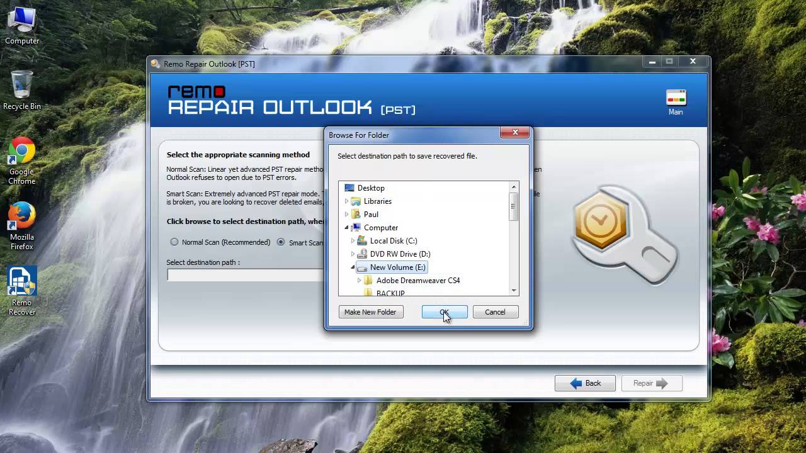Select the Smart Scan radio button

(x=281, y=242)
